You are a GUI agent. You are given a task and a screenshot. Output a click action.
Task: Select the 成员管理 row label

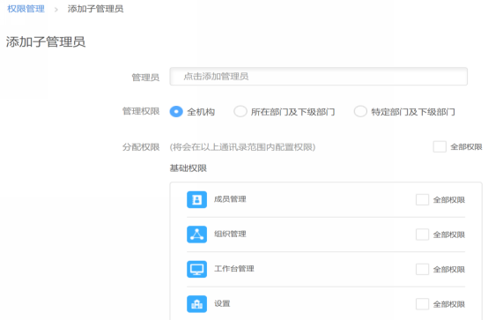coord(230,199)
